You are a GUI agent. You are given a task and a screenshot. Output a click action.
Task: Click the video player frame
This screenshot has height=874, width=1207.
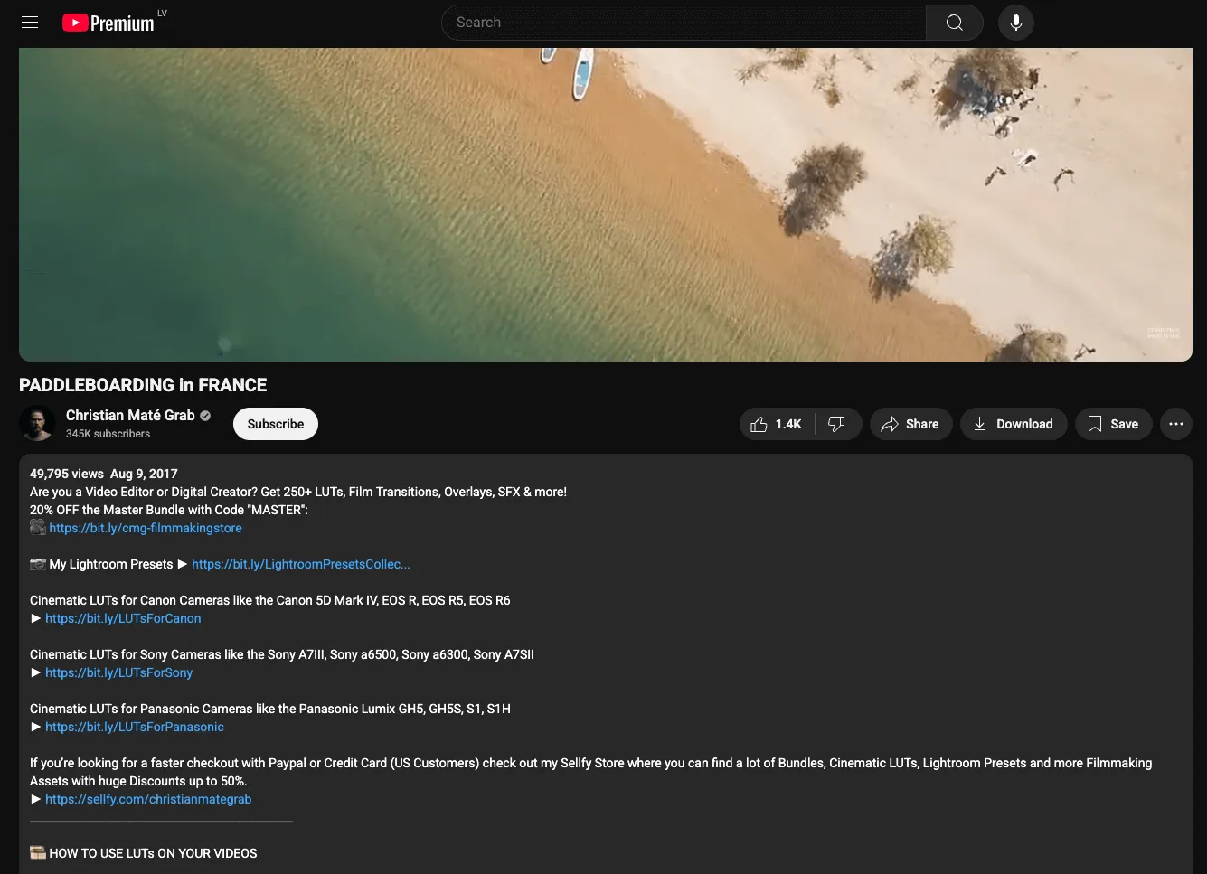pyautogui.click(x=606, y=204)
